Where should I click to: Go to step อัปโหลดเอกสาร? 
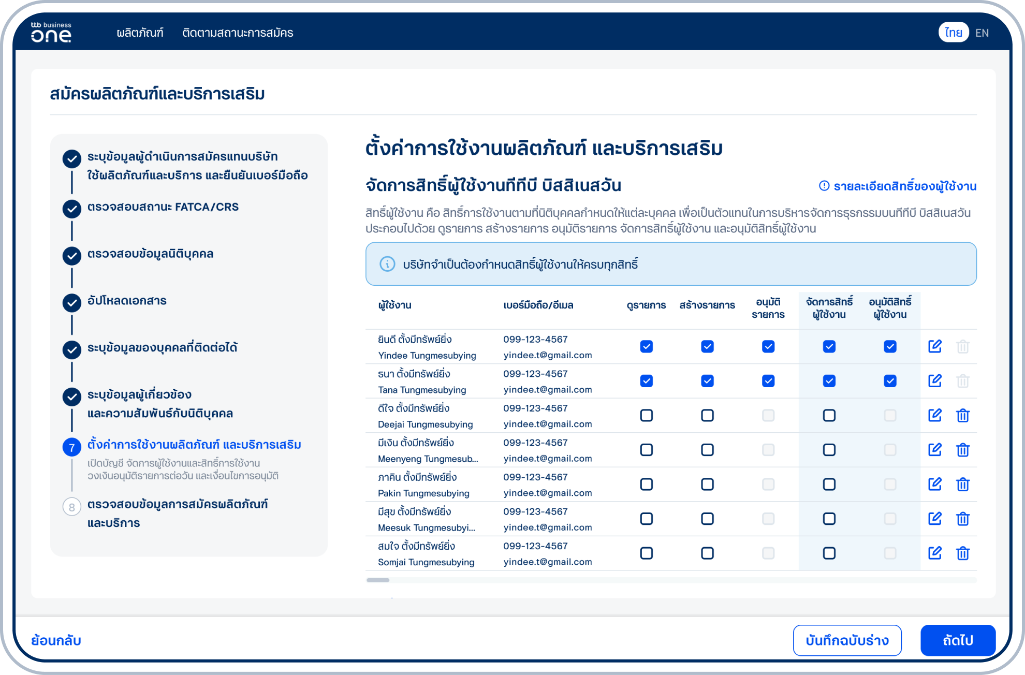(x=127, y=301)
